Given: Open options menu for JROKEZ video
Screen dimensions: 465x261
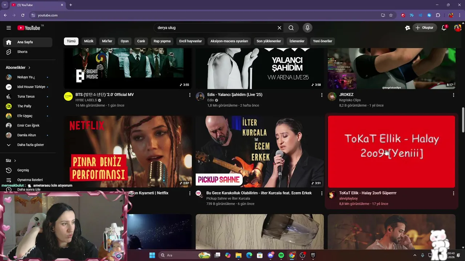Looking at the screenshot, I should [x=453, y=95].
